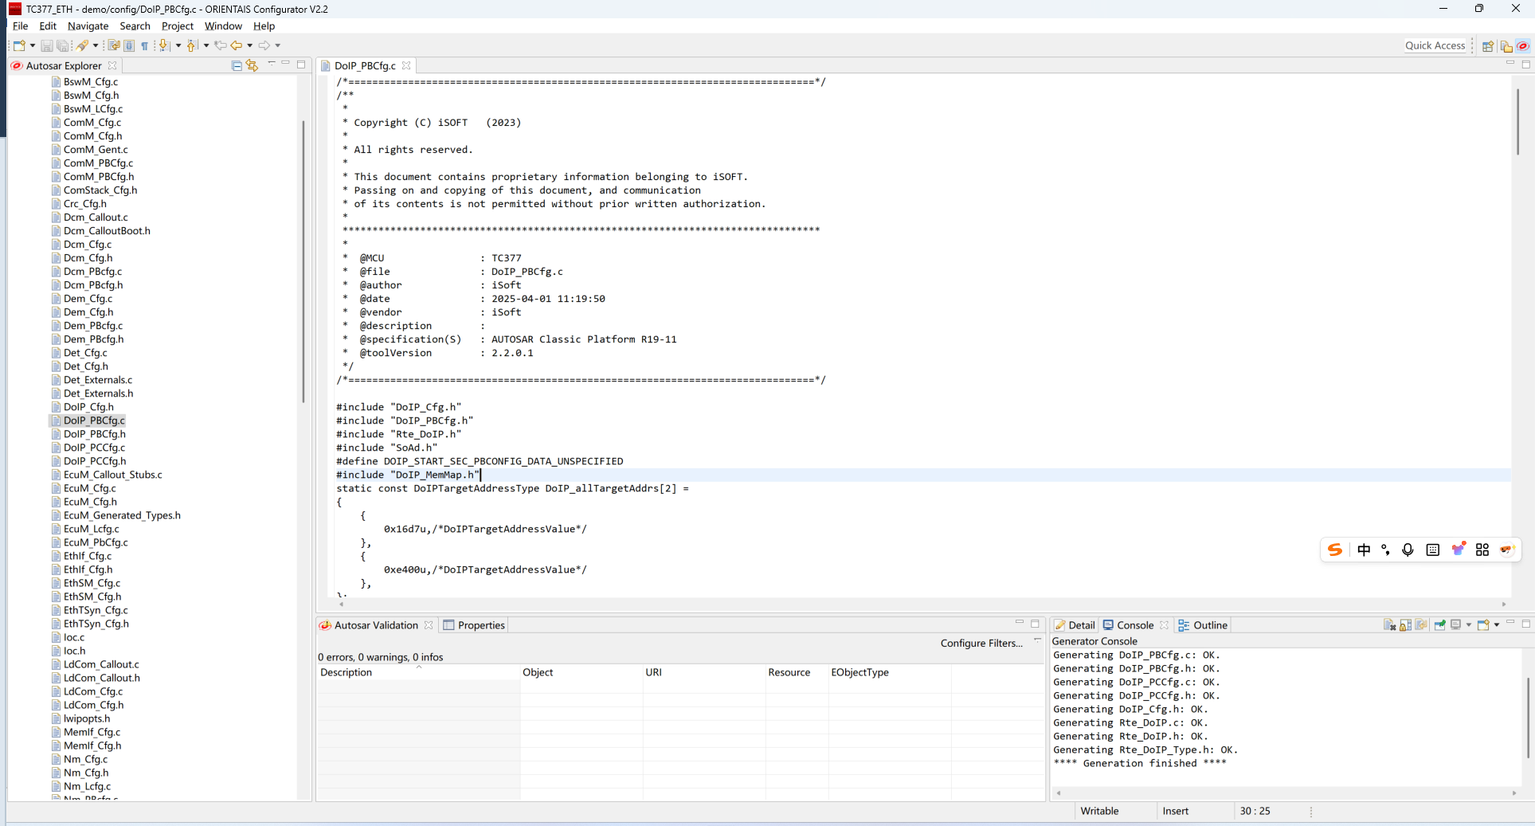This screenshot has height=826, width=1535.
Task: Toggle Link with Editor in Autosar Explorer
Action: [253, 65]
